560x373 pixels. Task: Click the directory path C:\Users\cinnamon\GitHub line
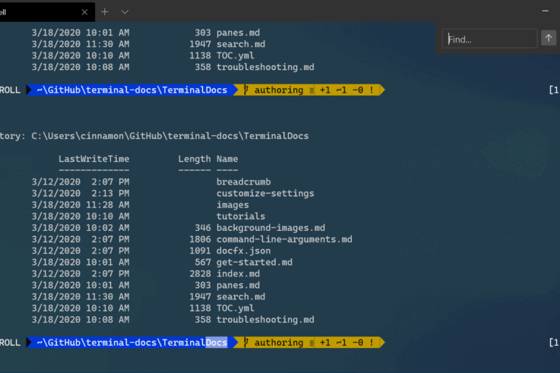(169, 136)
